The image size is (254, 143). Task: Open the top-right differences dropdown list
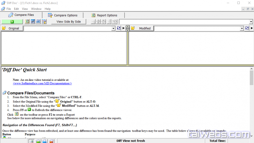point(251,22)
